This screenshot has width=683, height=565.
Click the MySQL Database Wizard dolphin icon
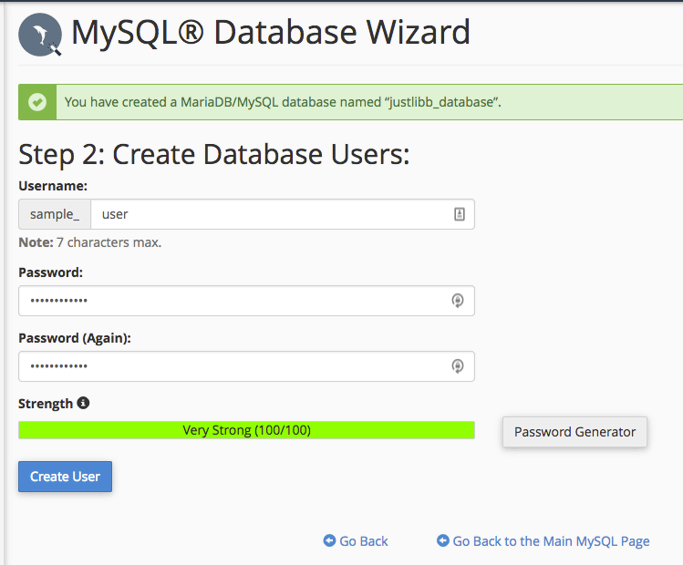click(39, 35)
